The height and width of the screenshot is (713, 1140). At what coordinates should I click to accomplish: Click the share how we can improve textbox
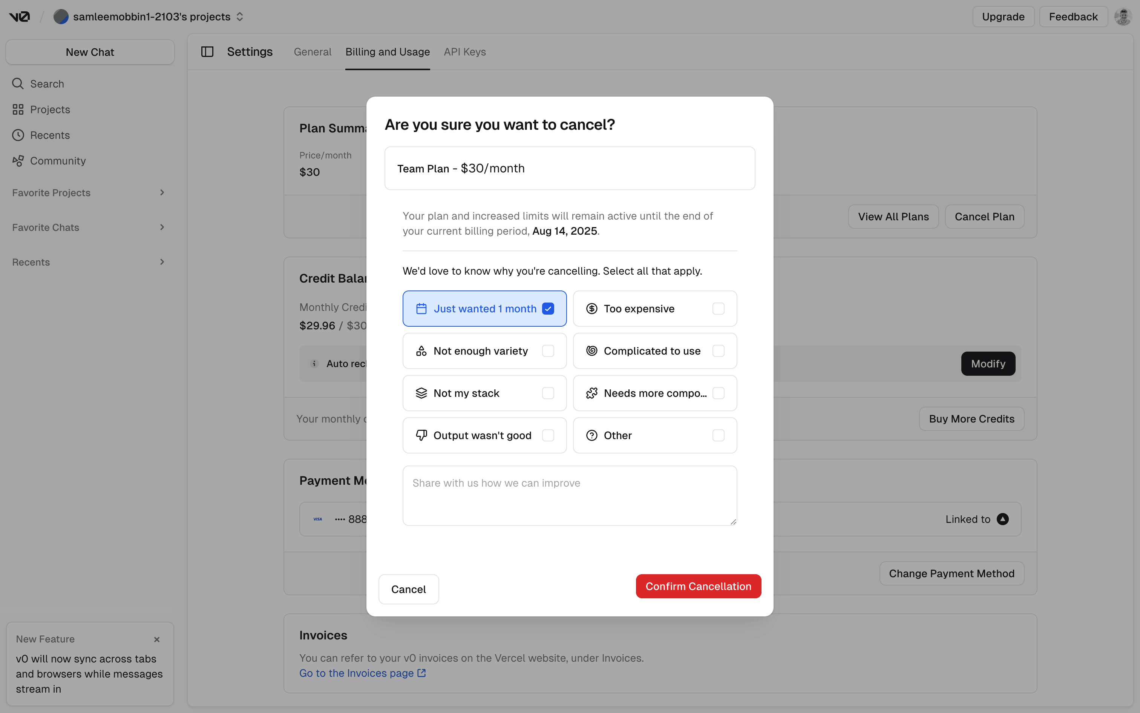(570, 496)
